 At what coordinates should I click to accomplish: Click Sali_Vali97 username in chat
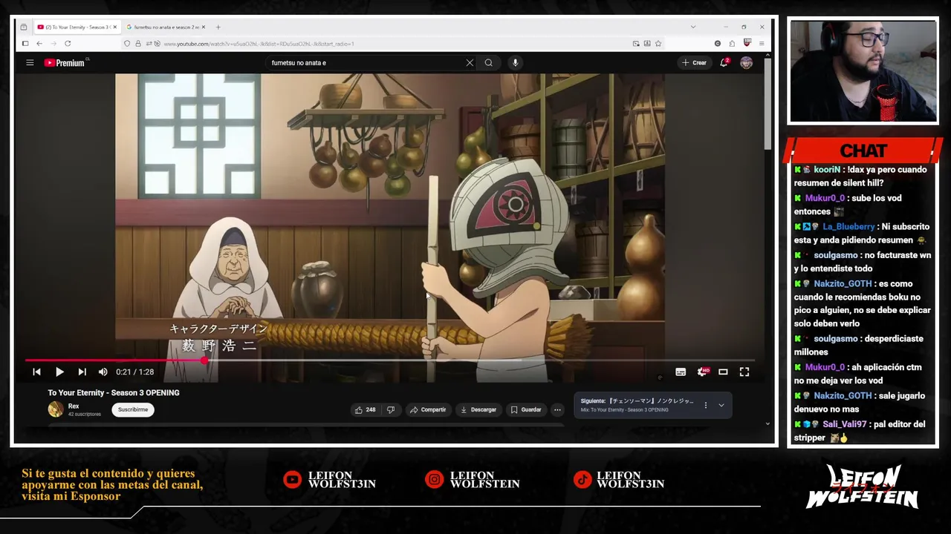pos(845,424)
